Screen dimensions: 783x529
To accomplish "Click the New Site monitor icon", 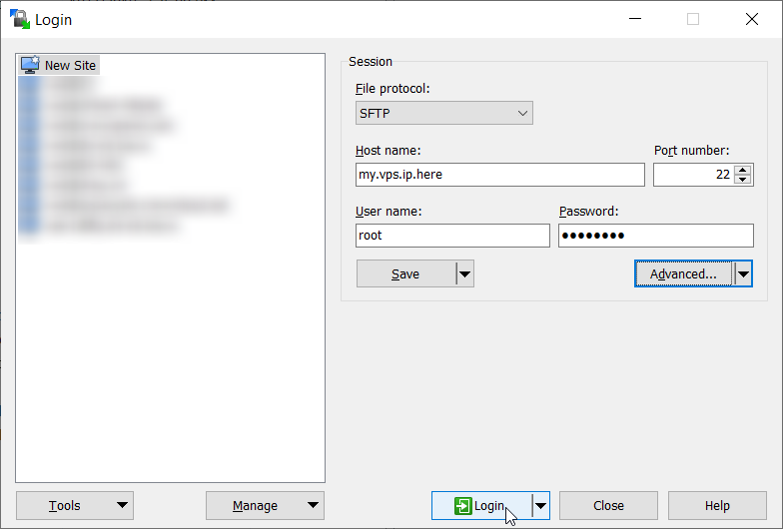I will click(30, 65).
